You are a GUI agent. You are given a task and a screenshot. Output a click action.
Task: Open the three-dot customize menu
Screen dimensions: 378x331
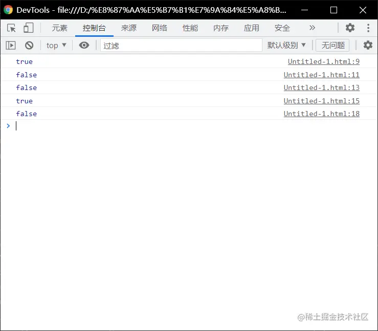coord(368,28)
